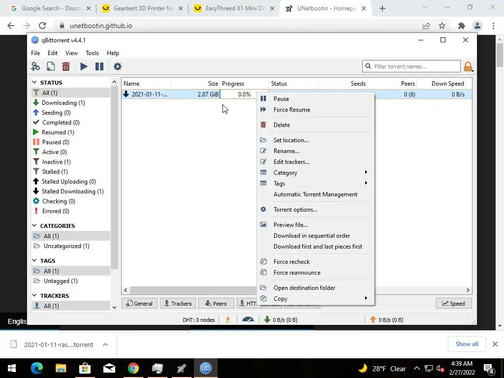Open the download item chevron menu
The image size is (504, 378).
coord(105,345)
